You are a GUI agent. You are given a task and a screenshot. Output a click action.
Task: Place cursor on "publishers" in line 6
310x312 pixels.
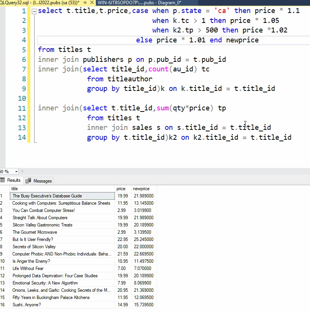click(103, 60)
